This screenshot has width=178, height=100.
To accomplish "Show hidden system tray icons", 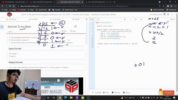I will pos(137,97).
